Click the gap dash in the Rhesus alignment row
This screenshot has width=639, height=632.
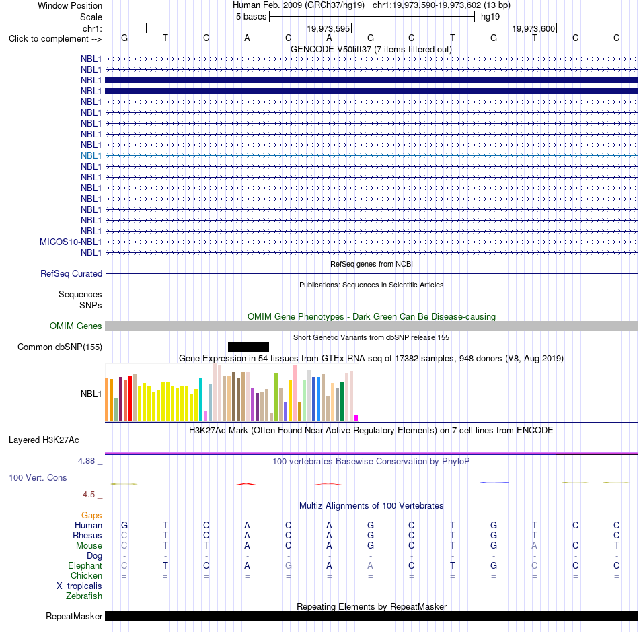575,536
